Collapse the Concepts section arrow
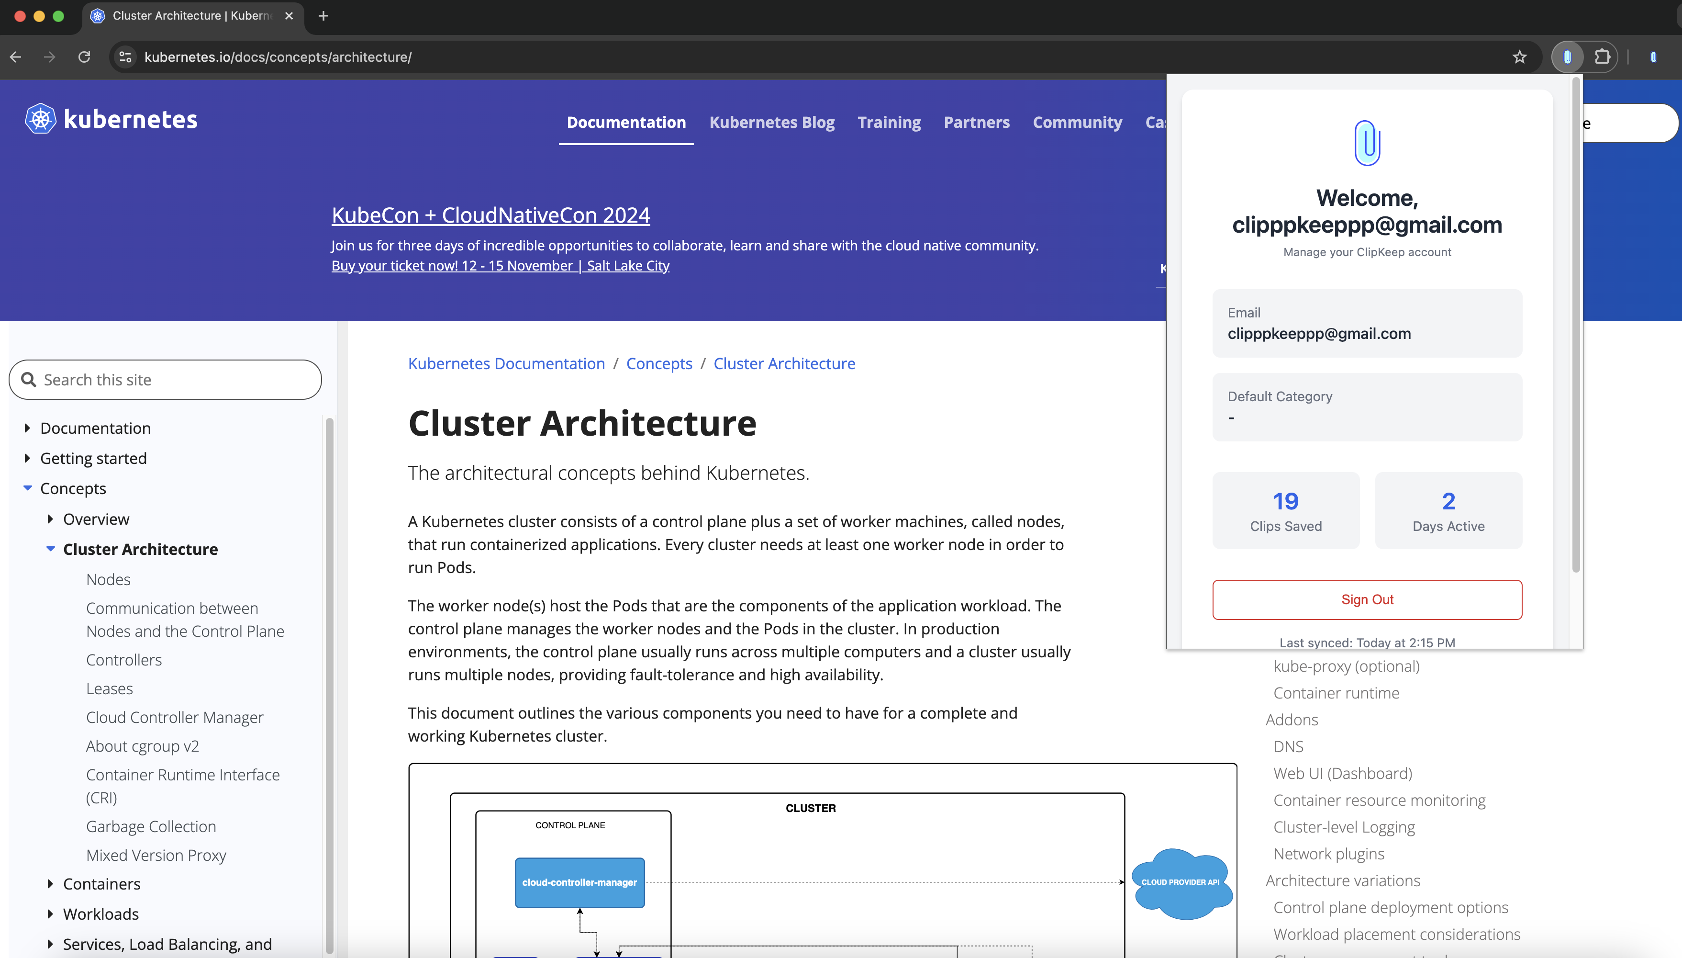Screen dimensions: 1682x958 (x=27, y=488)
